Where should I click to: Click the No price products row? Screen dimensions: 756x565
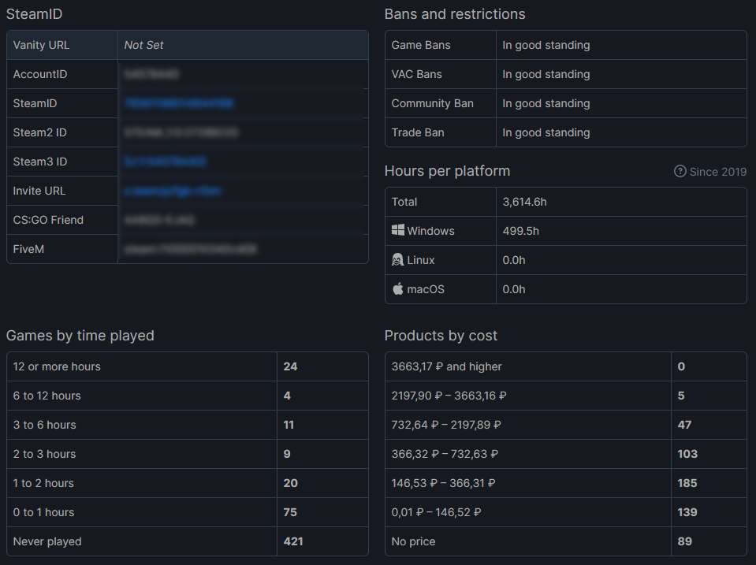[565, 541]
